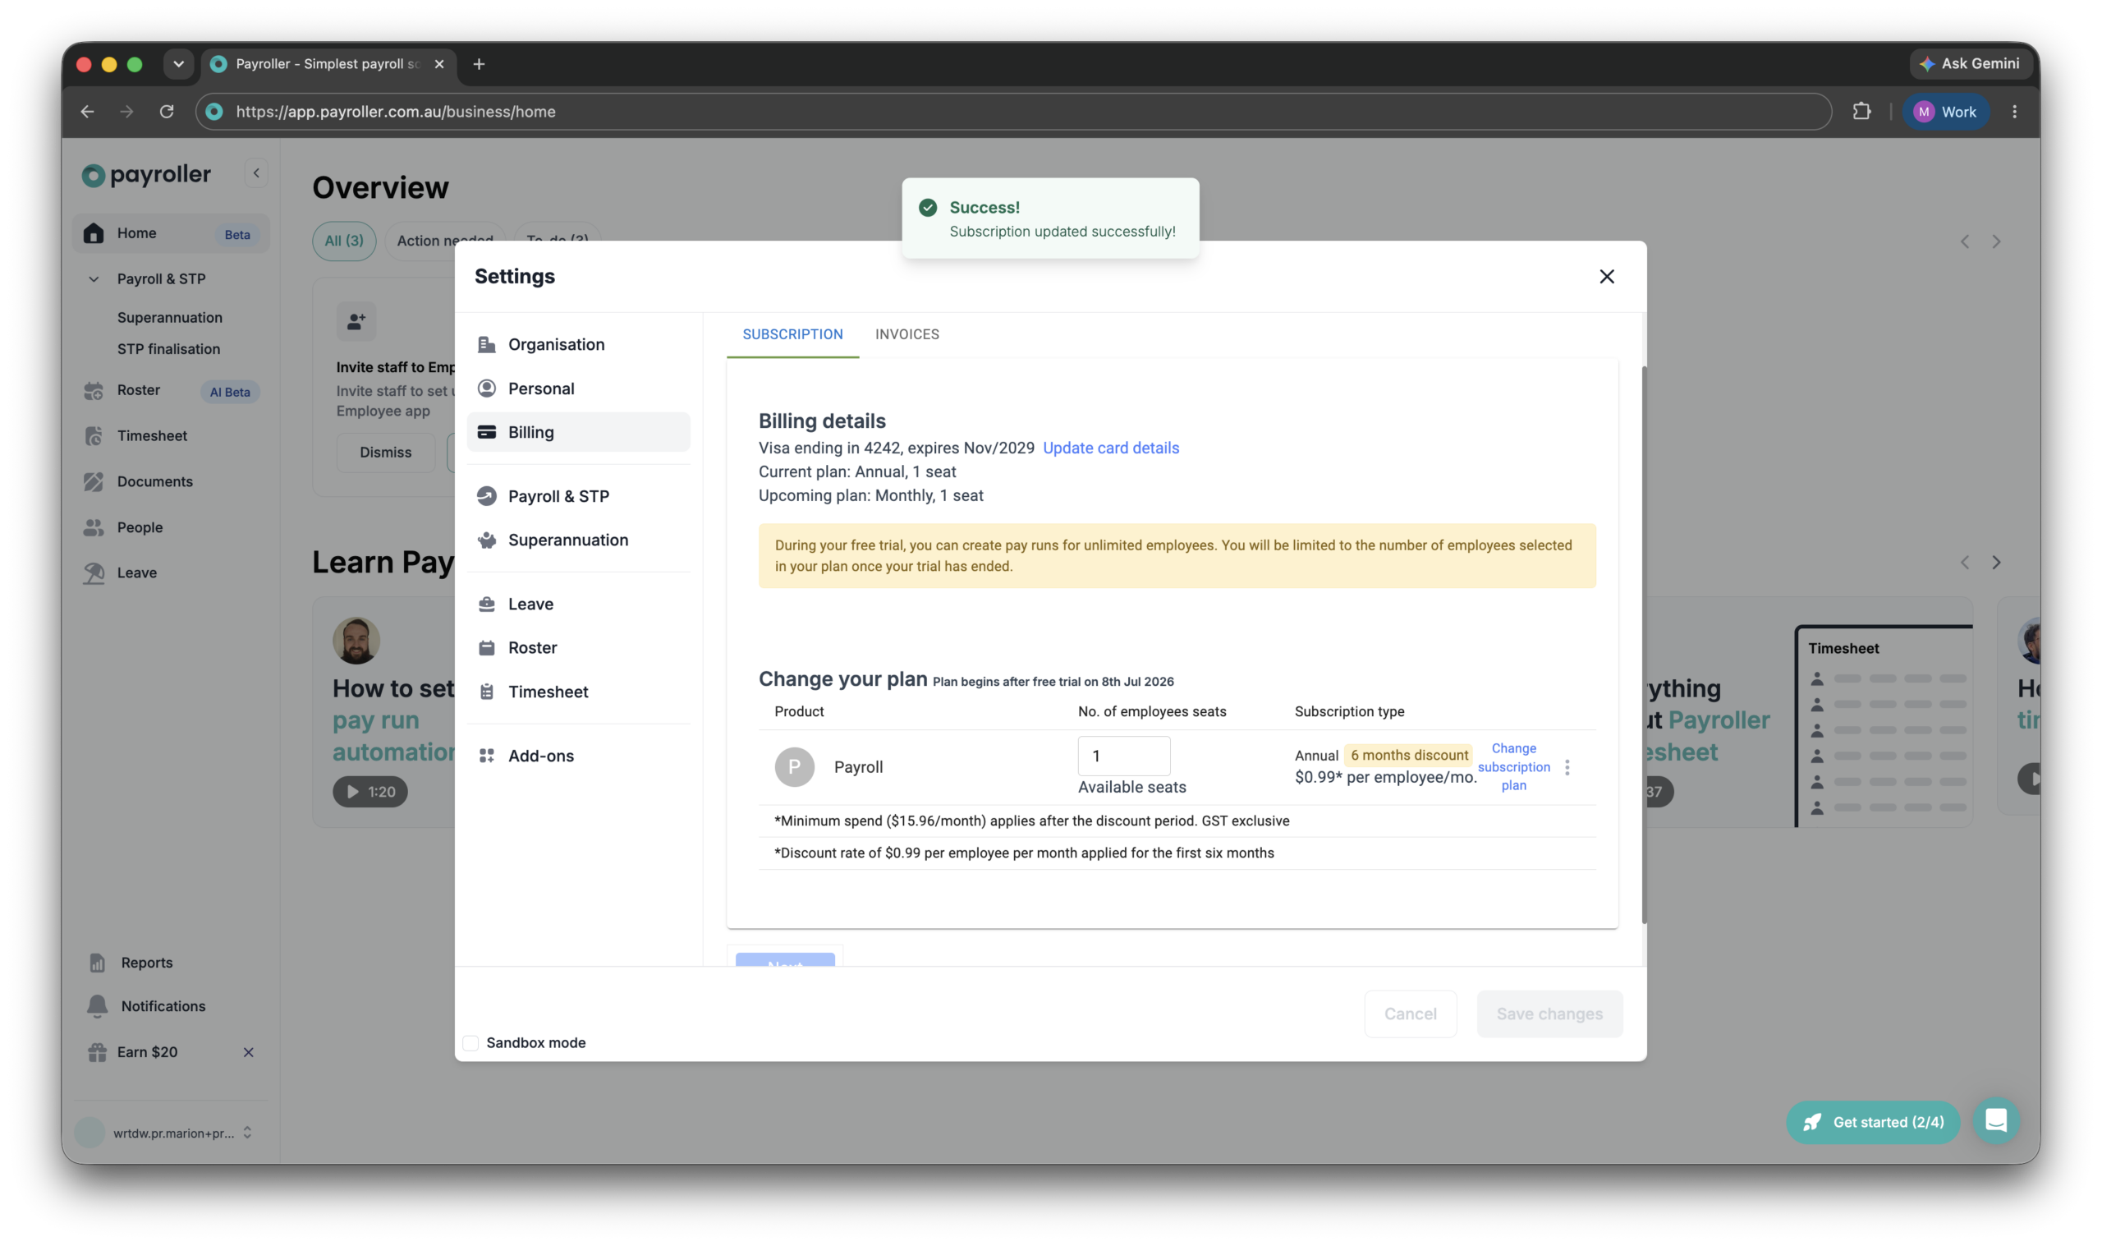Dismiss the Earn $20 item
Screen dimensions: 2102x1246
point(248,1052)
